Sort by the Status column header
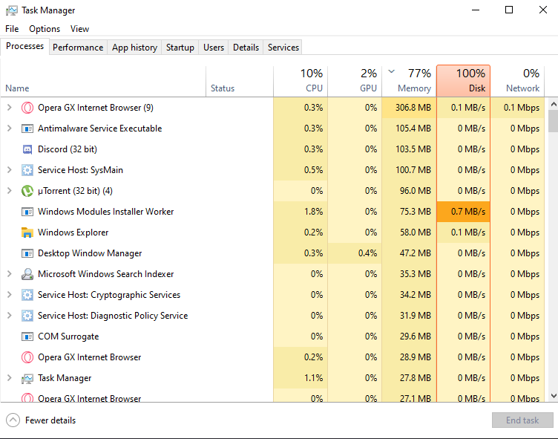The image size is (558, 439). click(240, 81)
